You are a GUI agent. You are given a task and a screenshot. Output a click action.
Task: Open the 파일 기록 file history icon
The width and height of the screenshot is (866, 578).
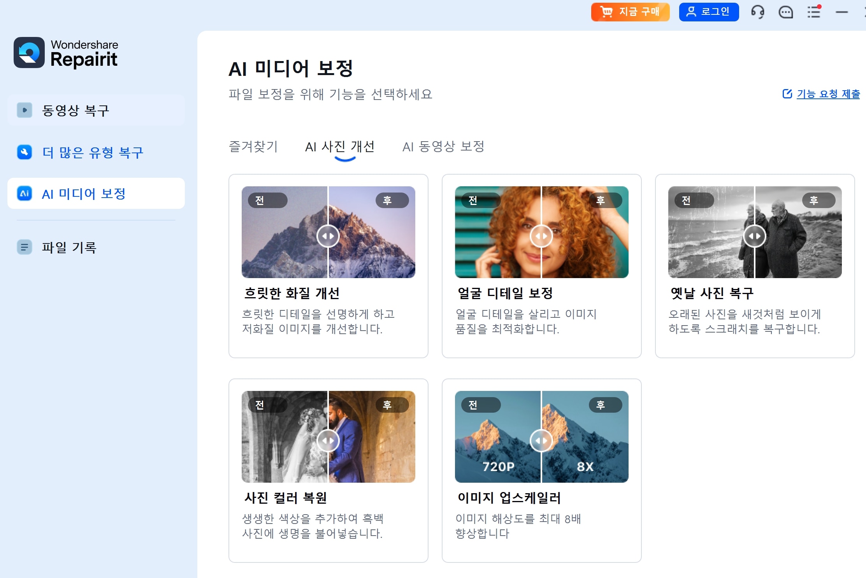point(25,247)
